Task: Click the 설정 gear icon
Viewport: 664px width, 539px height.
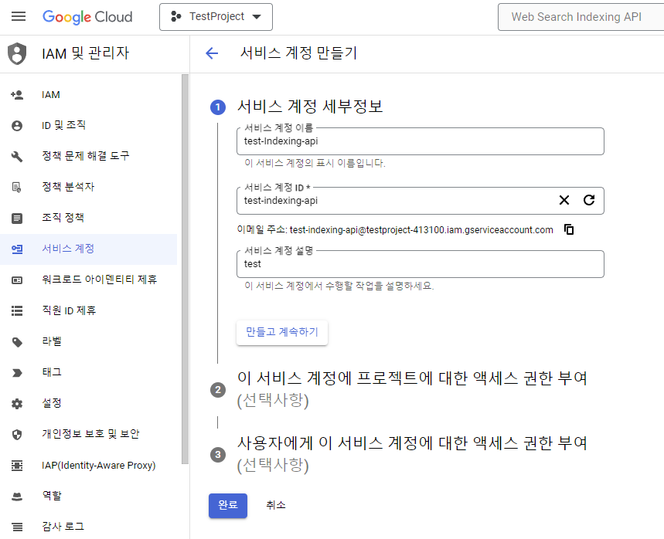Action: pyautogui.click(x=17, y=404)
